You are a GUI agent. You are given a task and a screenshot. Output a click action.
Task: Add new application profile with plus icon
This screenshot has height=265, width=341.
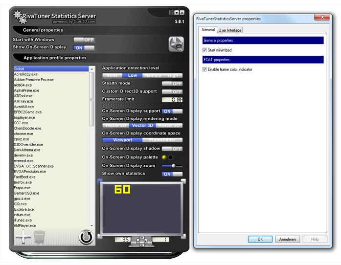23,237
